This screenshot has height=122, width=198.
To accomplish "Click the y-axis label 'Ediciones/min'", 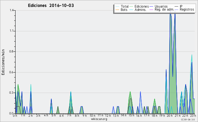I will pyautogui.click(x=3, y=62).
